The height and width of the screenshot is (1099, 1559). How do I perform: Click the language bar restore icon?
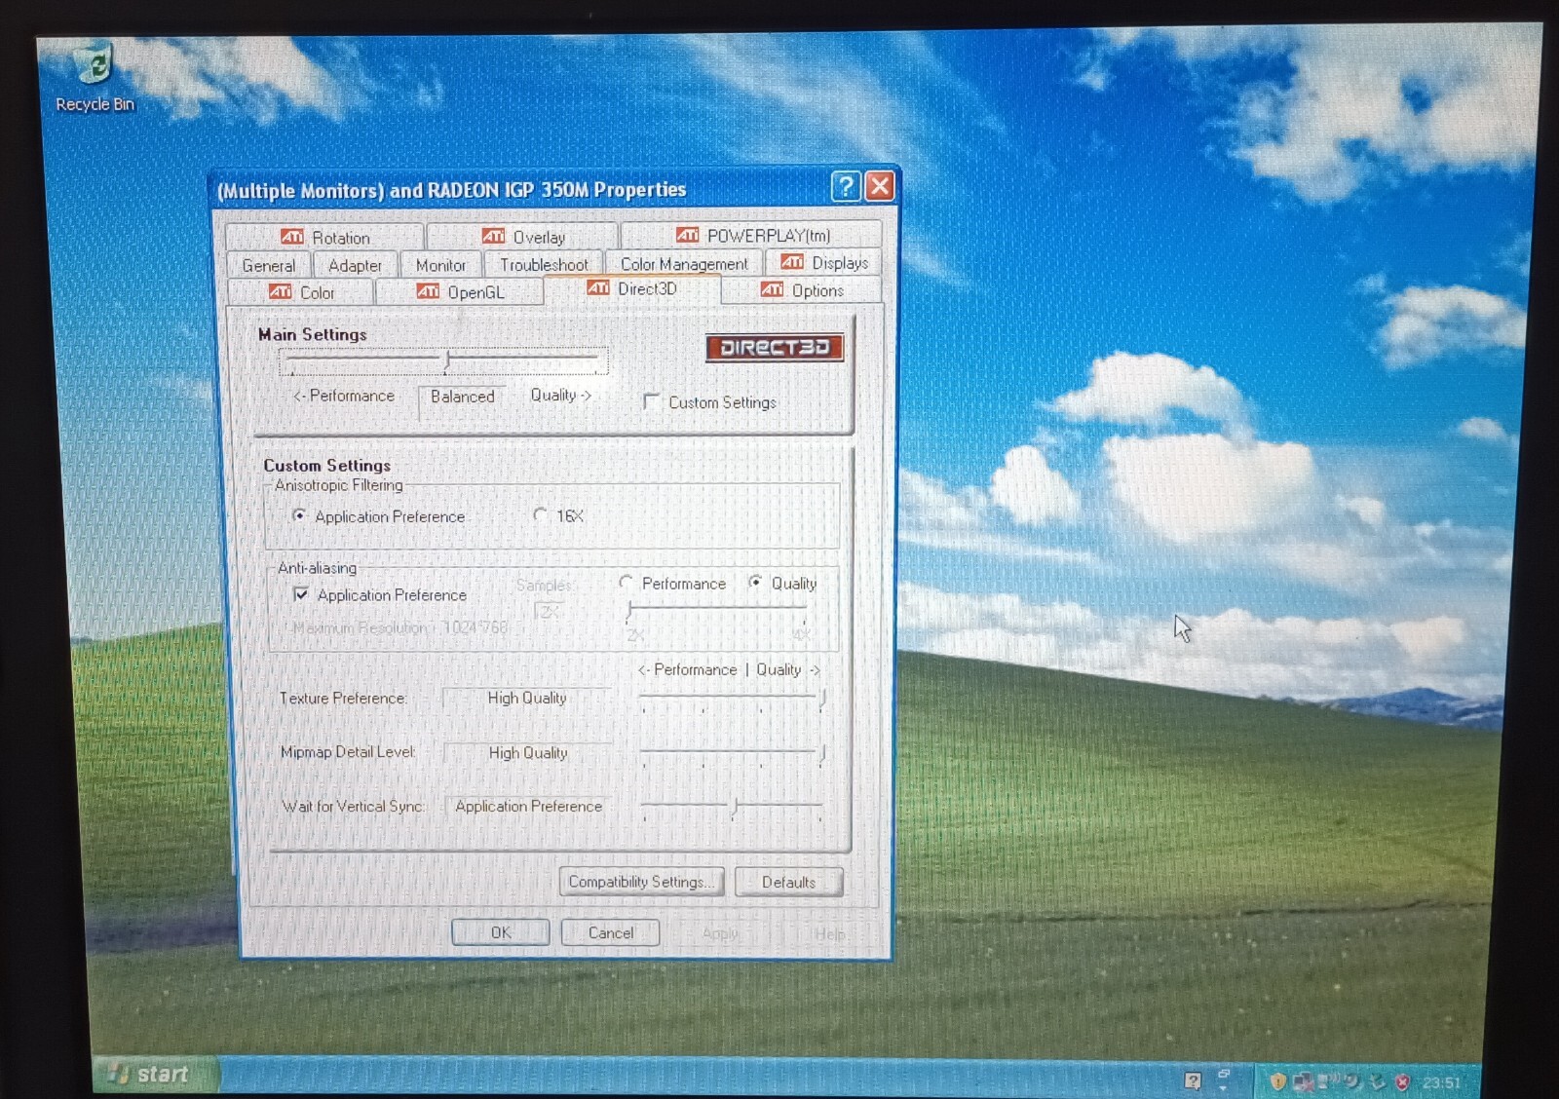(x=1224, y=1073)
